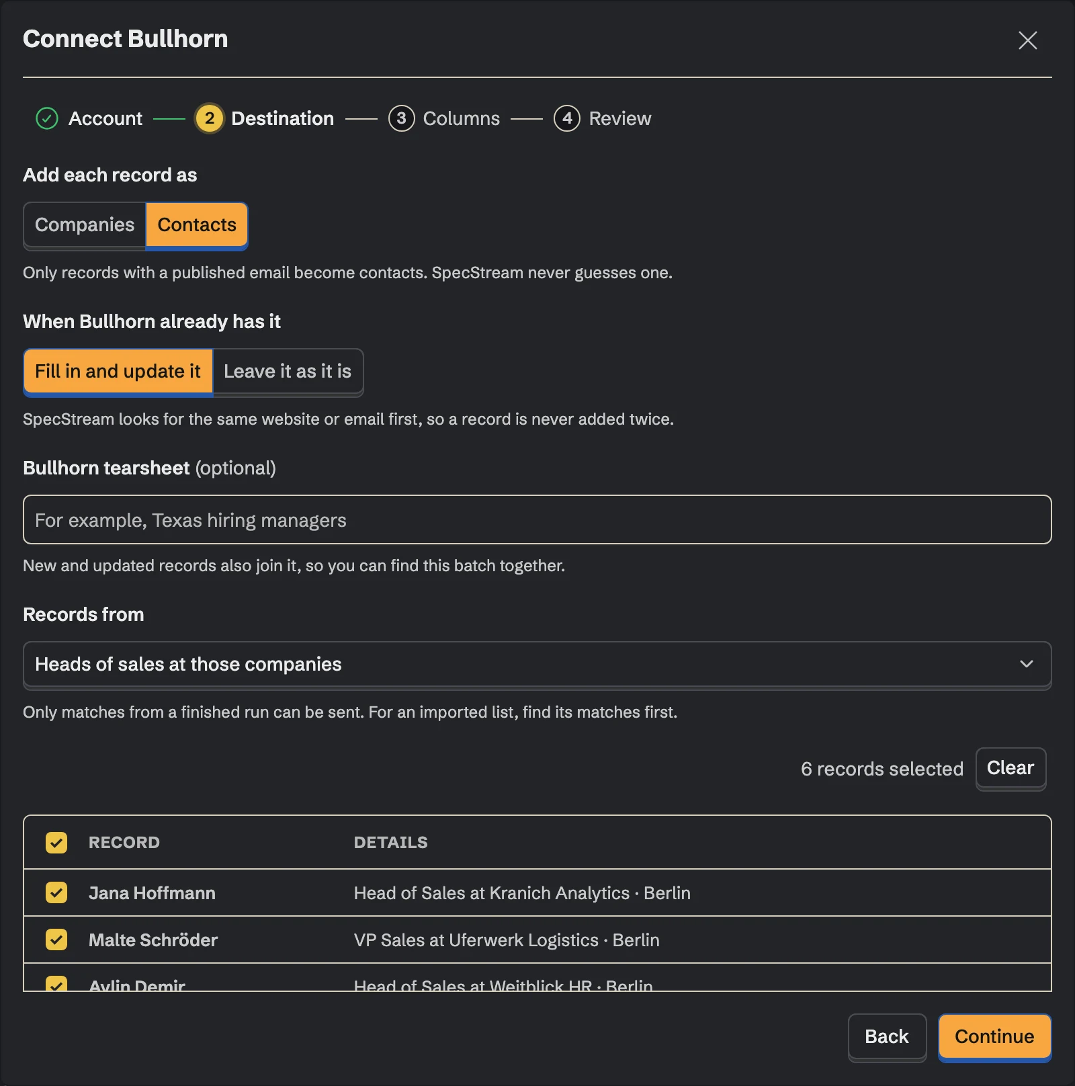
Task: Click the DETAILS column header
Action: click(x=391, y=843)
